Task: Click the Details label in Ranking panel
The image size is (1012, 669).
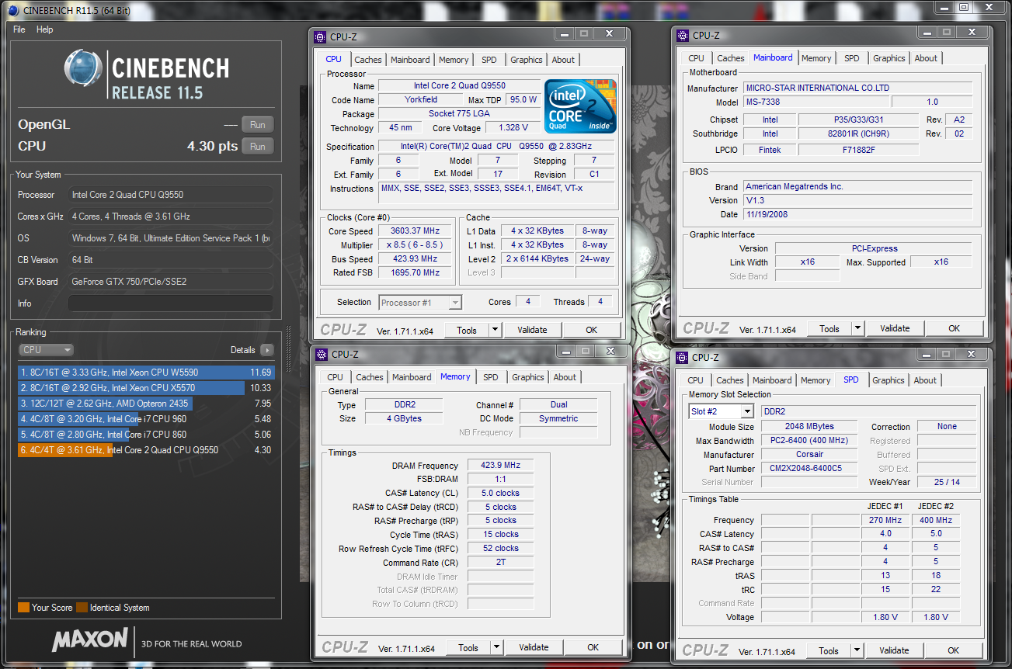Action: pos(243,350)
